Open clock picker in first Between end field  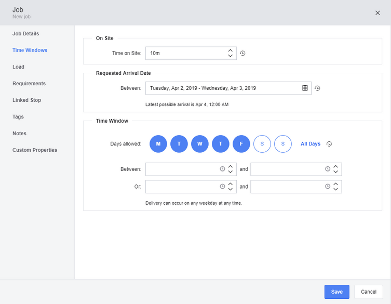point(328,169)
